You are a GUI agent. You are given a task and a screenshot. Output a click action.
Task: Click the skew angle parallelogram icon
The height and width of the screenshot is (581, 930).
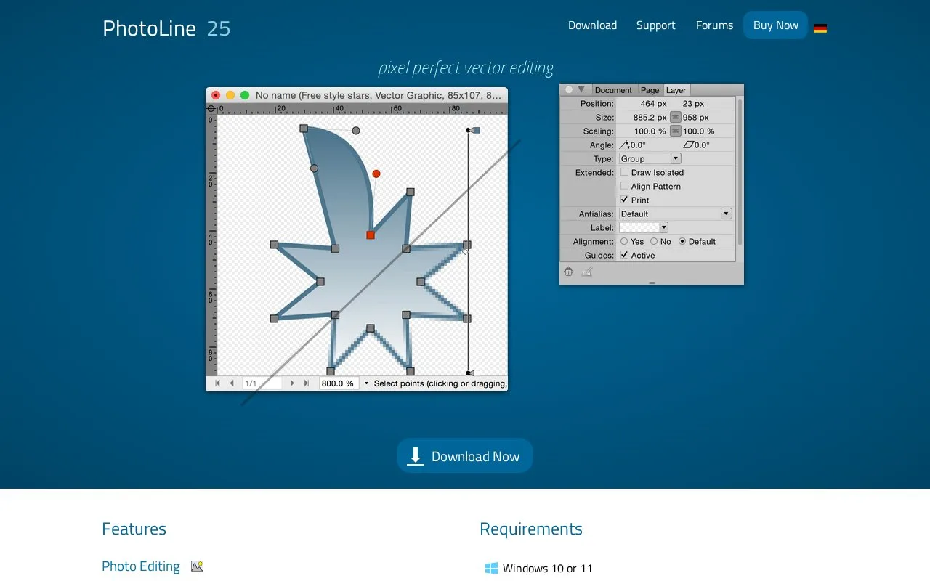688,145
